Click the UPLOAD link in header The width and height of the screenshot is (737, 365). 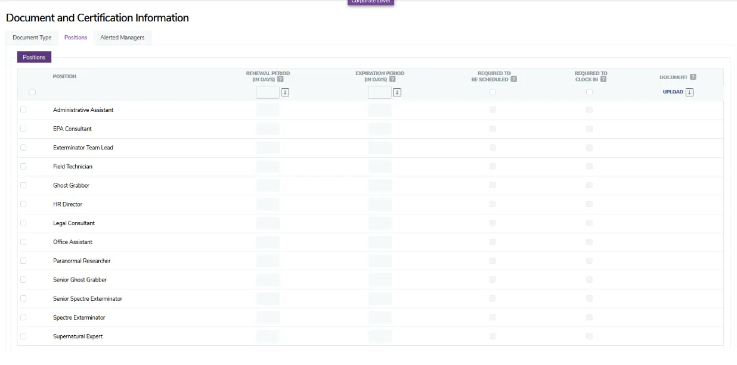[673, 92]
